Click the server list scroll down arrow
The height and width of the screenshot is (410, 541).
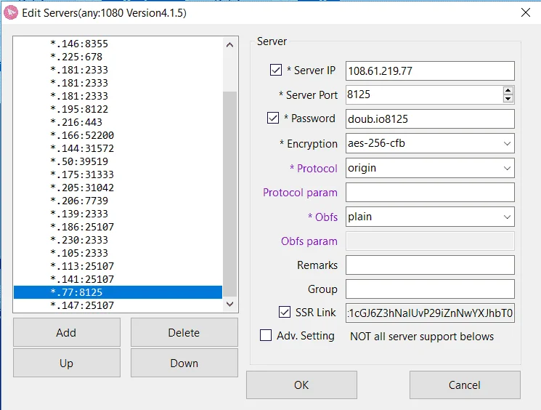[x=229, y=304]
